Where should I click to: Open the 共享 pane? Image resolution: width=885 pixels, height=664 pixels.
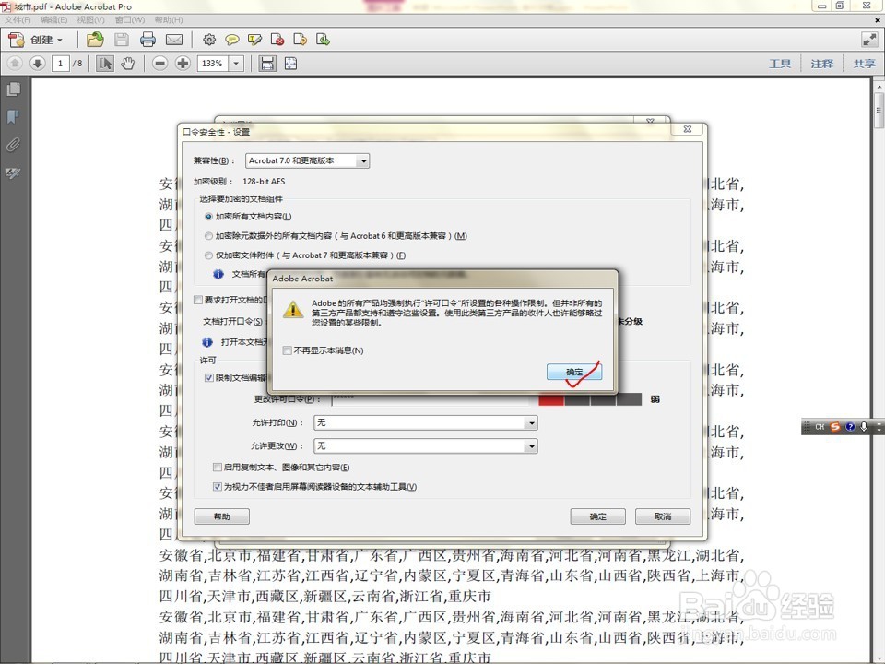click(x=864, y=64)
